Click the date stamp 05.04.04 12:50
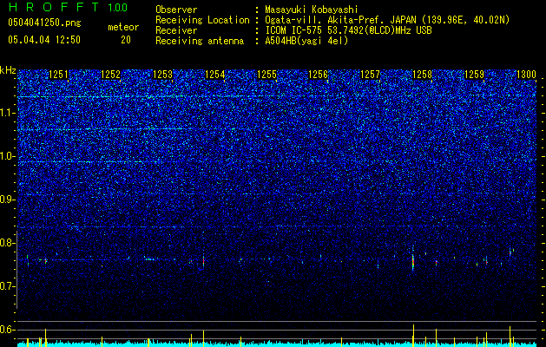This screenshot has width=546, height=347. [x=44, y=40]
